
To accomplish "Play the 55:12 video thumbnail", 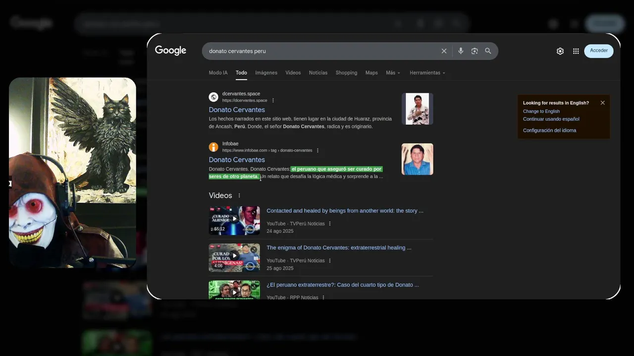I will click(x=234, y=221).
